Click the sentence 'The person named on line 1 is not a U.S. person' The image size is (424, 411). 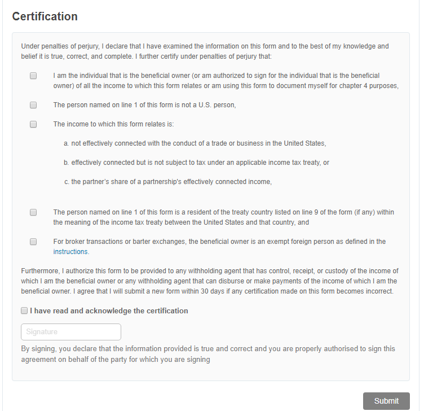point(145,105)
